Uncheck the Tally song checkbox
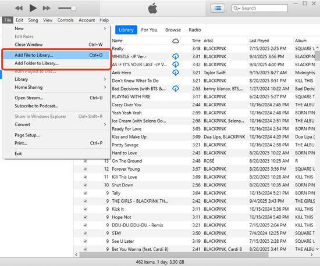The image size is (320, 266). pyautogui.click(x=86, y=193)
